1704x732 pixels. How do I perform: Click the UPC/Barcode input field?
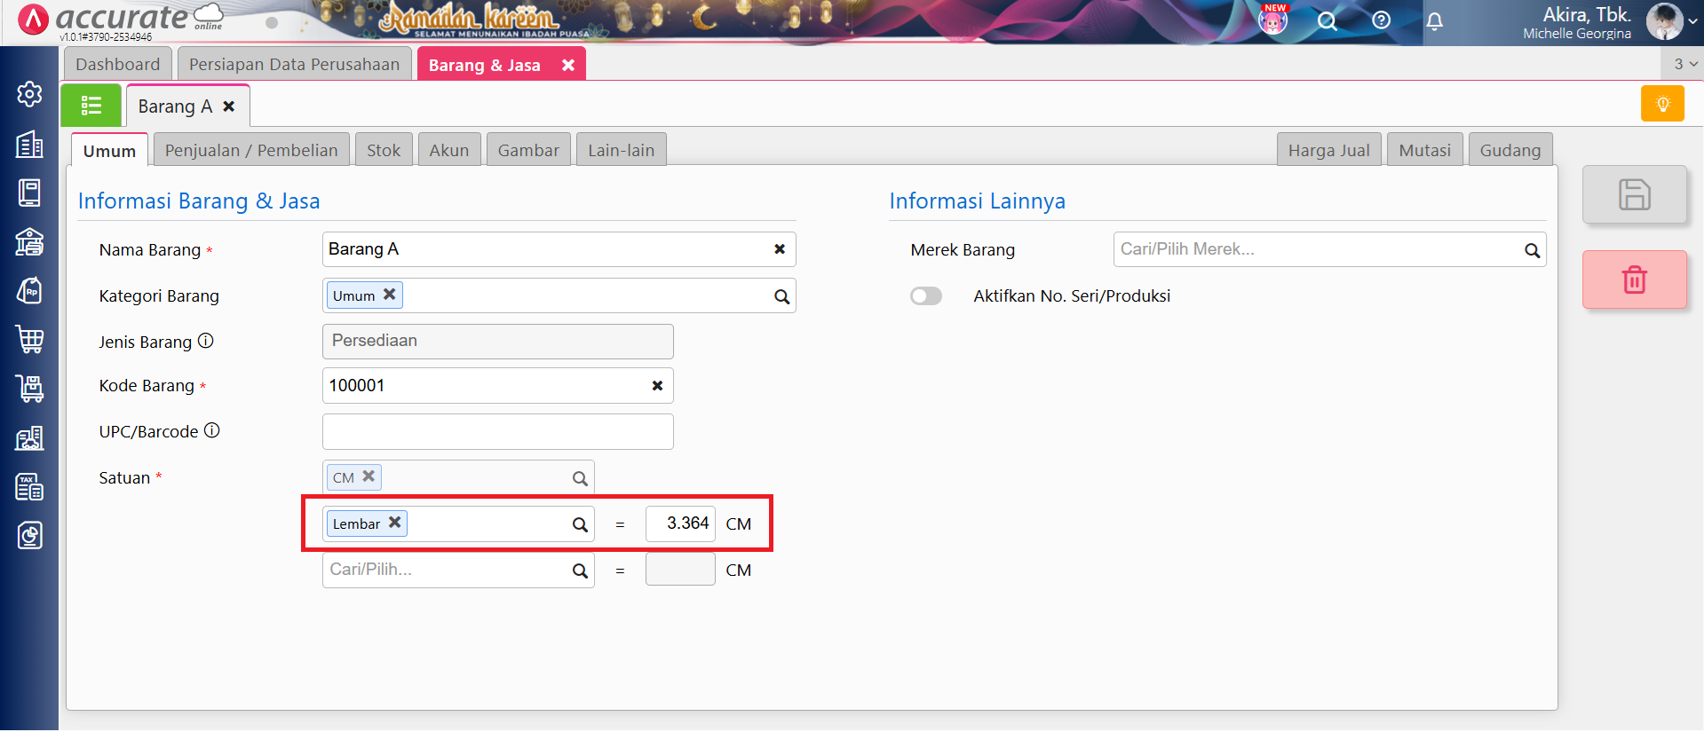point(497,432)
